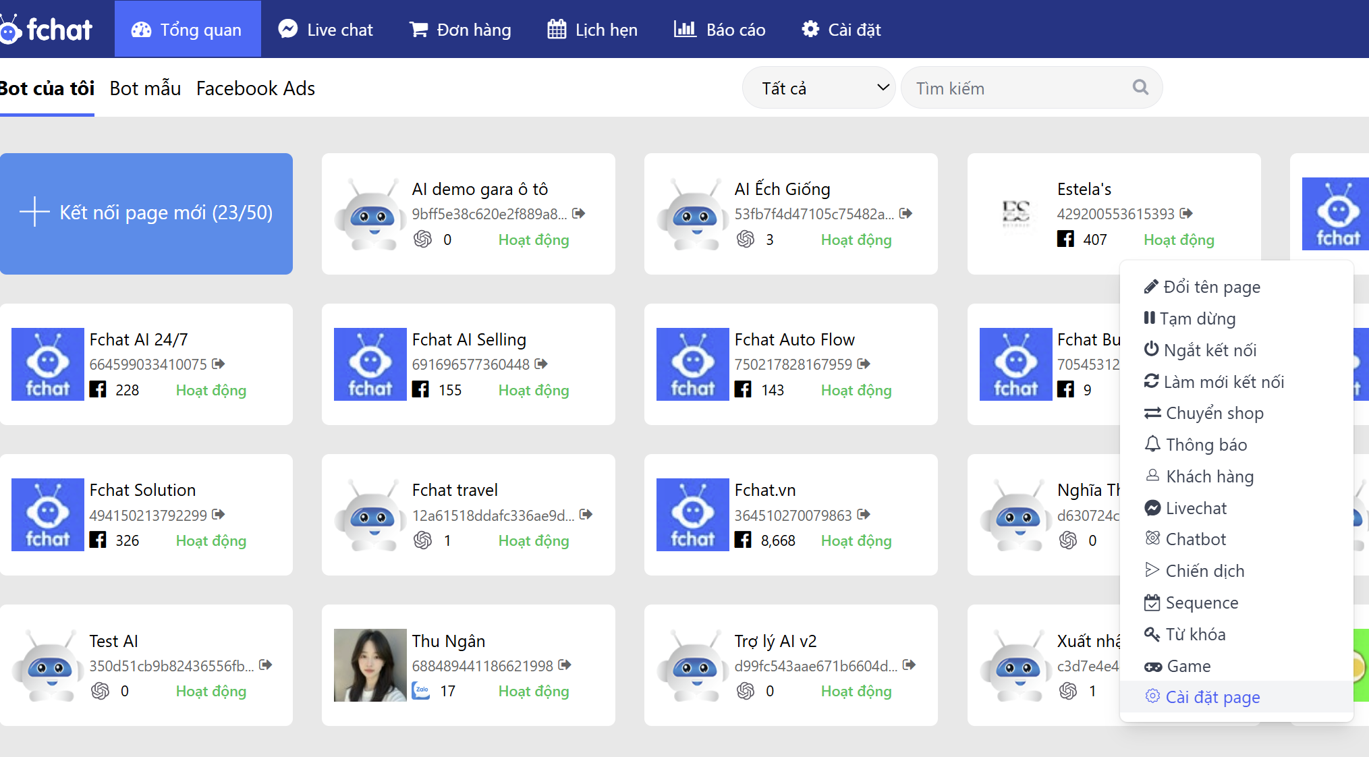Open the Trợ lý AI v2 bot title
1369x757 pixels.
(775, 641)
